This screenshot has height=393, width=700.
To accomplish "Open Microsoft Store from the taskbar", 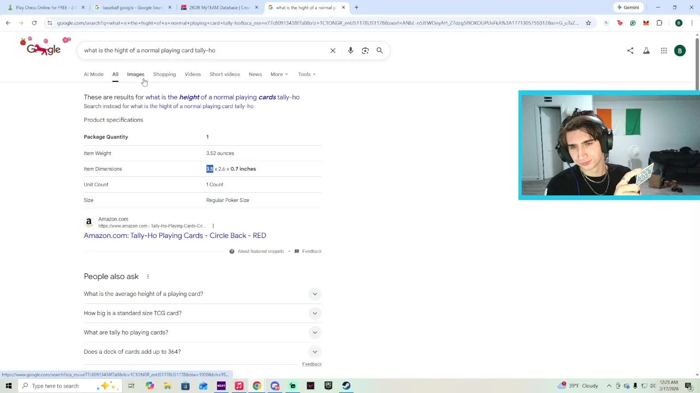I will pyautogui.click(x=185, y=386).
